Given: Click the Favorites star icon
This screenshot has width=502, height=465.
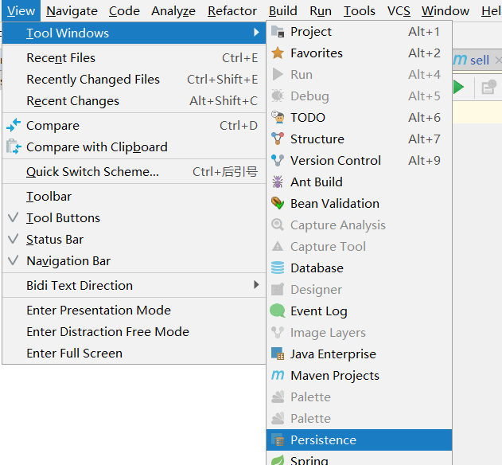Looking at the screenshot, I should 278,53.
